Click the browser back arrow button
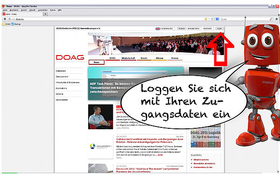280x175 pixels. 5,19
